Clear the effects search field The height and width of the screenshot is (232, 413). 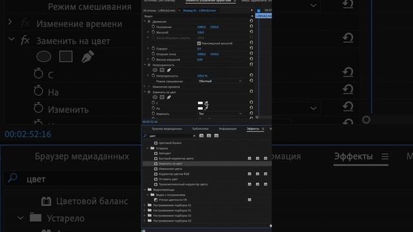[194, 136]
